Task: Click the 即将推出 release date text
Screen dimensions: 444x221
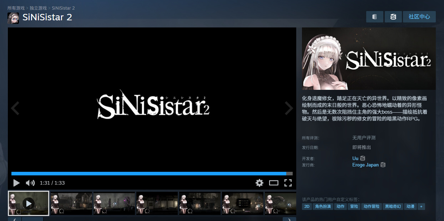Action: [362, 148]
